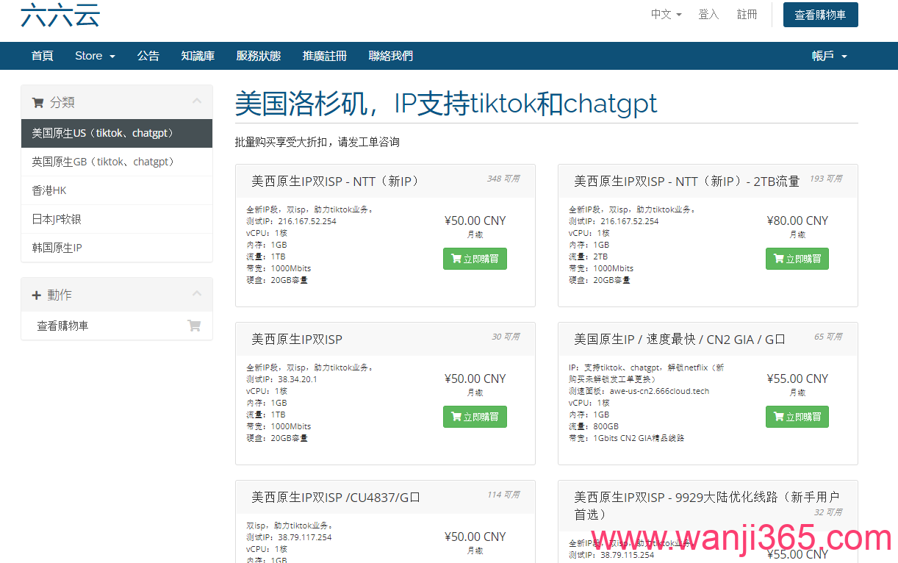The image size is (898, 563).
Task: Open the Store dropdown menu
Action: tap(94, 55)
